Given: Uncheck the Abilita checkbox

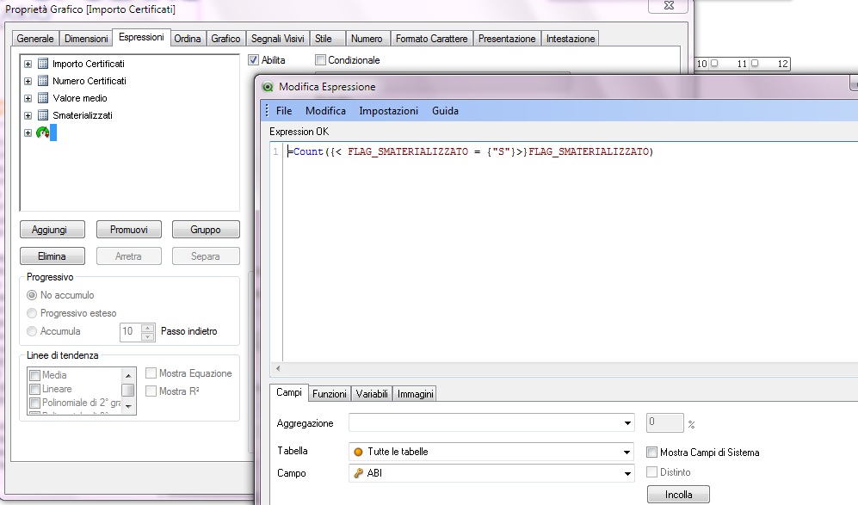Looking at the screenshot, I should 254,60.
